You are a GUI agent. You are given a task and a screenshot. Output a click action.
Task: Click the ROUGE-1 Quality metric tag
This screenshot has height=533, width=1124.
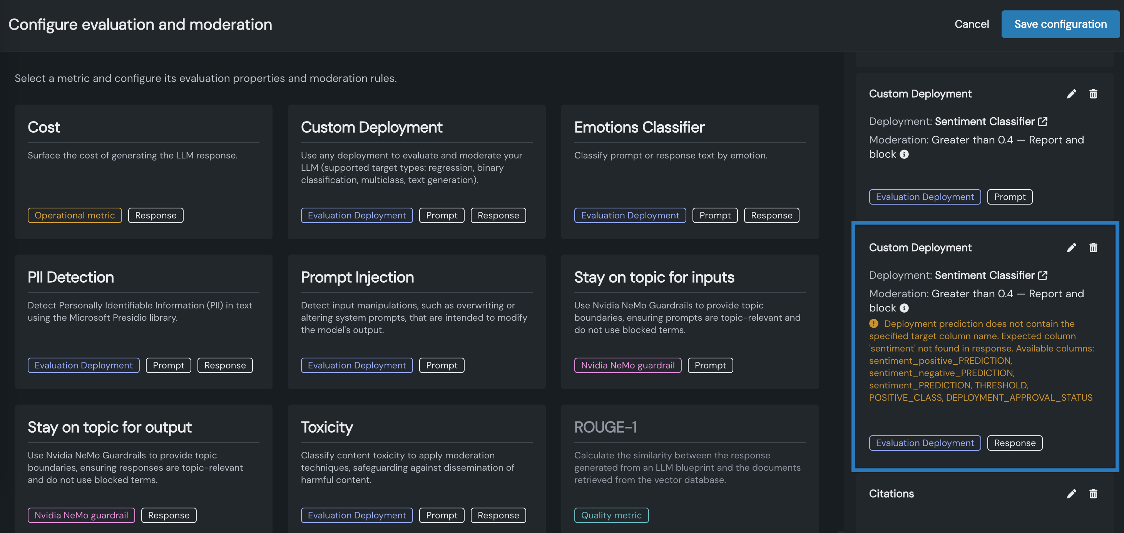click(x=611, y=515)
